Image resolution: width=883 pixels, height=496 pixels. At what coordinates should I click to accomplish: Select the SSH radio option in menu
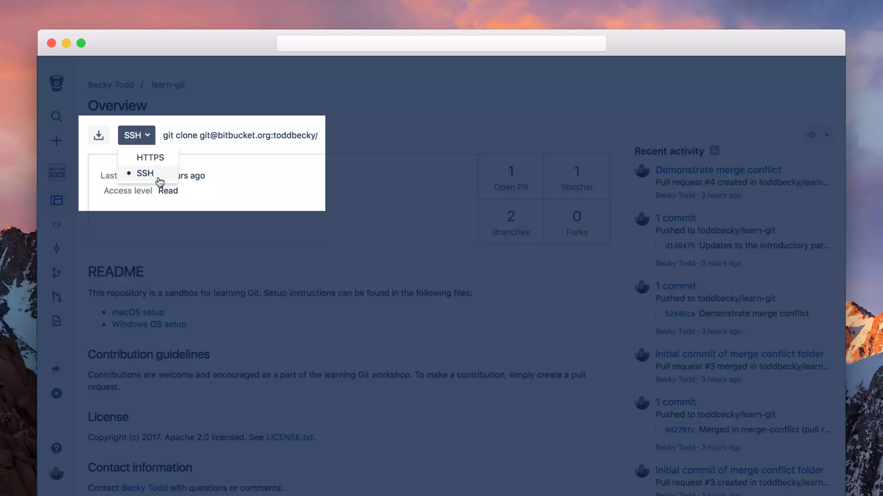point(145,173)
